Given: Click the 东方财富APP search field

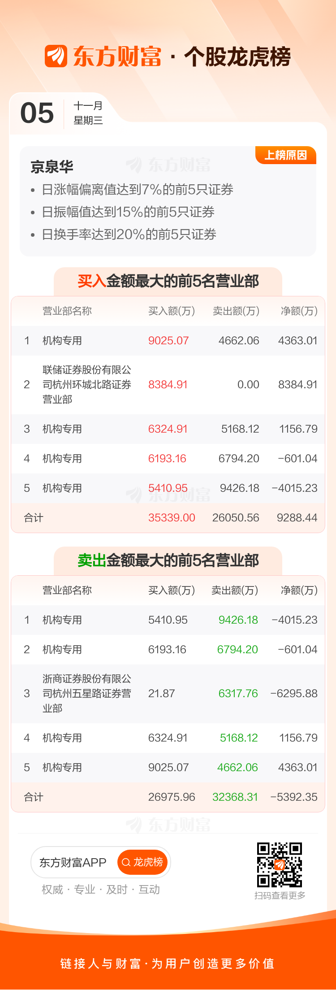Looking at the screenshot, I should tap(73, 862).
